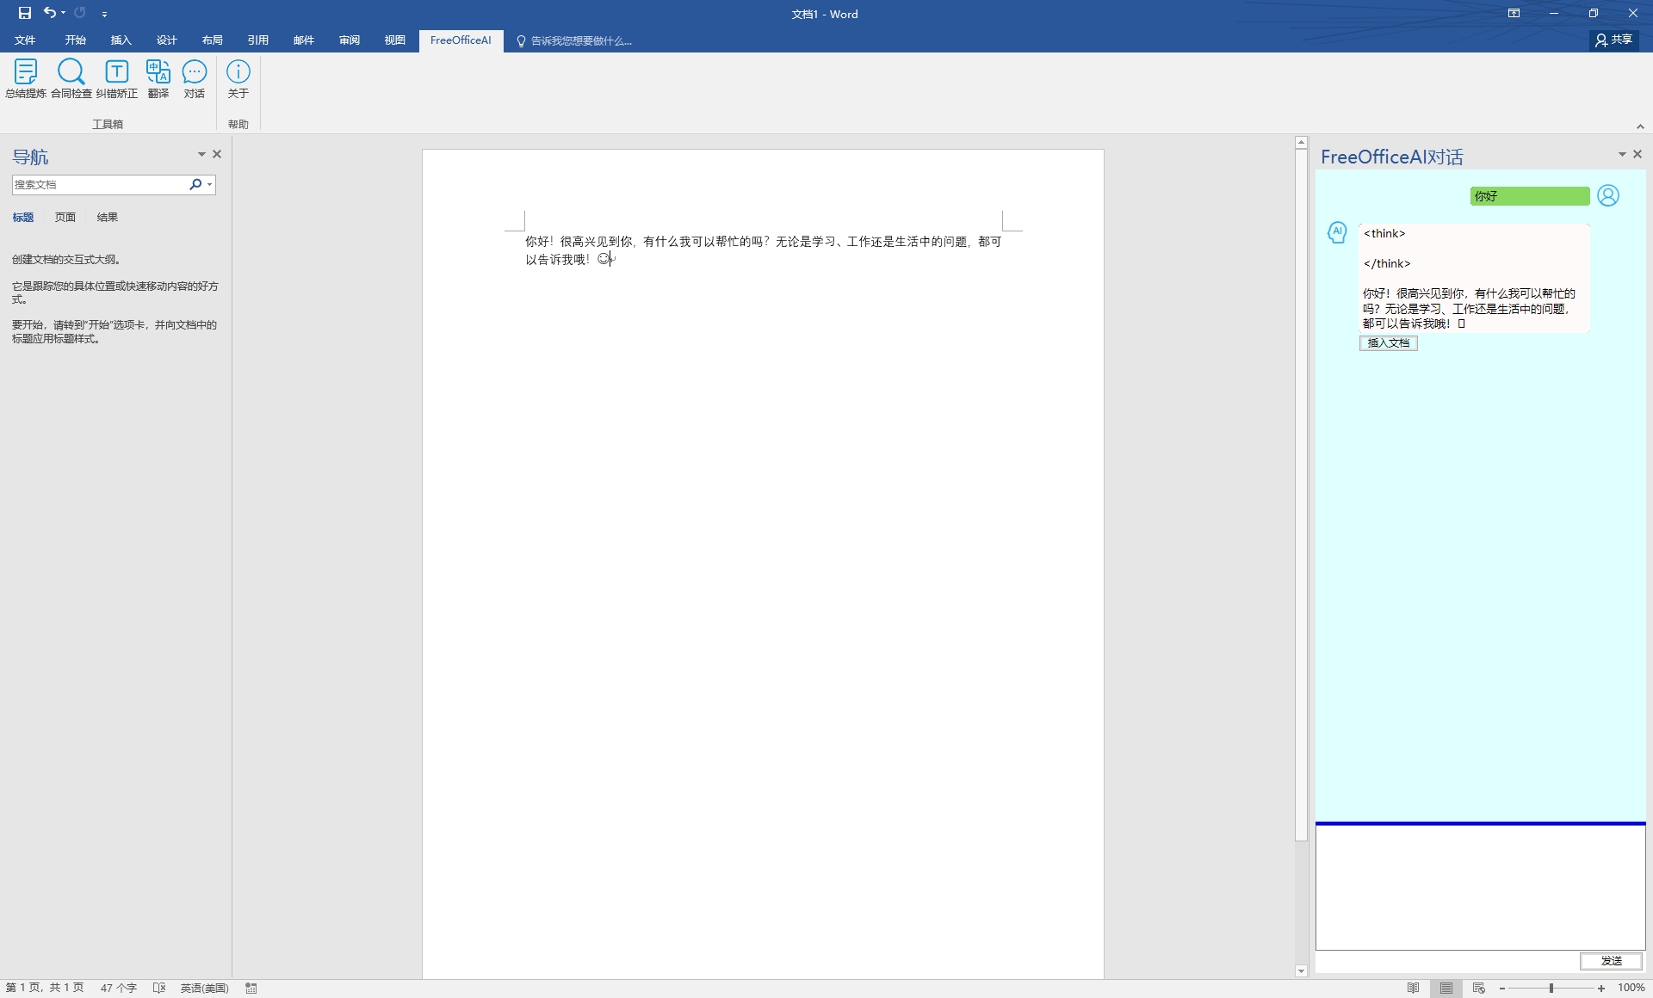This screenshot has width=1653, height=998.
Task: Click the save icon in quick access toolbar
Action: pyautogui.click(x=24, y=13)
